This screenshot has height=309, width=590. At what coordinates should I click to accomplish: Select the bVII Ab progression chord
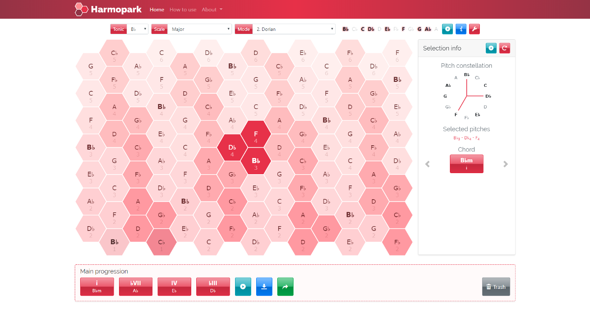135,287
